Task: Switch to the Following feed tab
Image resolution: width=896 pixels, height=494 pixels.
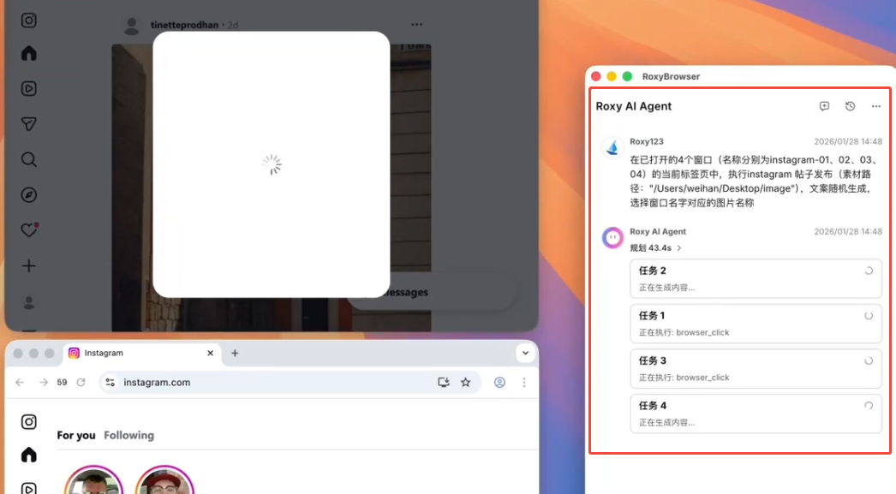Action: click(x=128, y=435)
